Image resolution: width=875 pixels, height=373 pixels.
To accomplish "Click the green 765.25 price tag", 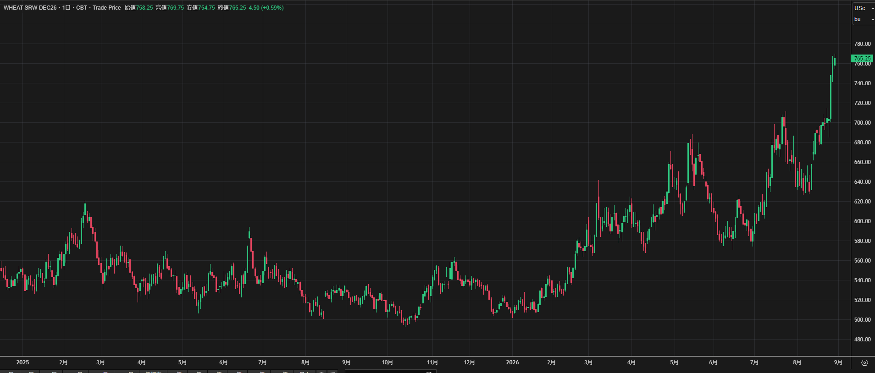I will pos(862,59).
